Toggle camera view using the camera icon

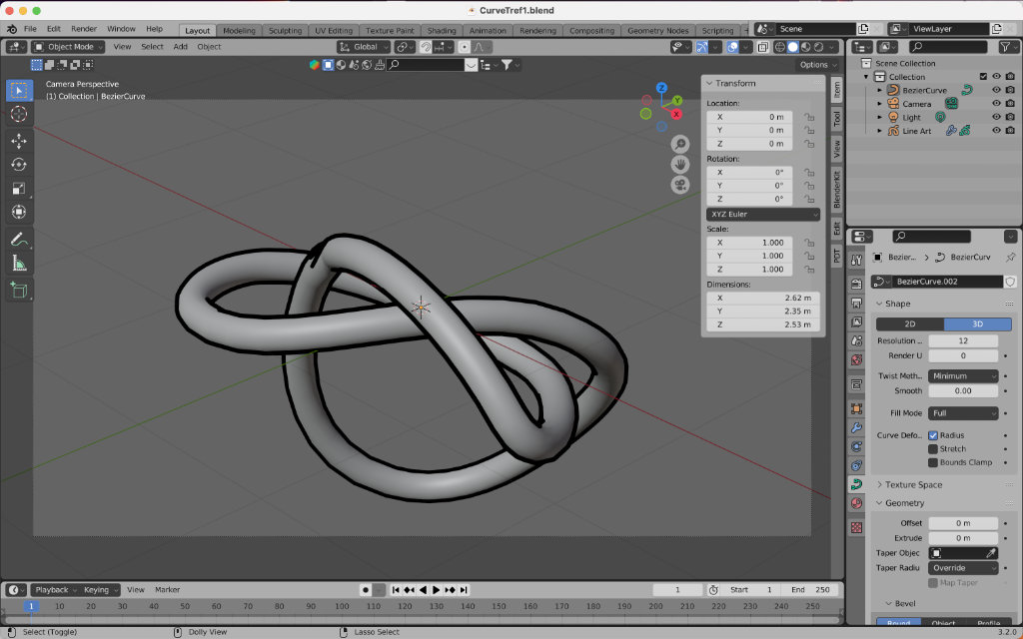pyautogui.click(x=679, y=185)
